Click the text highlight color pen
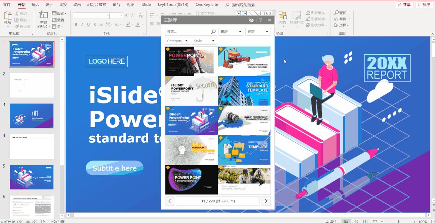Screen dimensions: 435x223 click(x=128, y=25)
